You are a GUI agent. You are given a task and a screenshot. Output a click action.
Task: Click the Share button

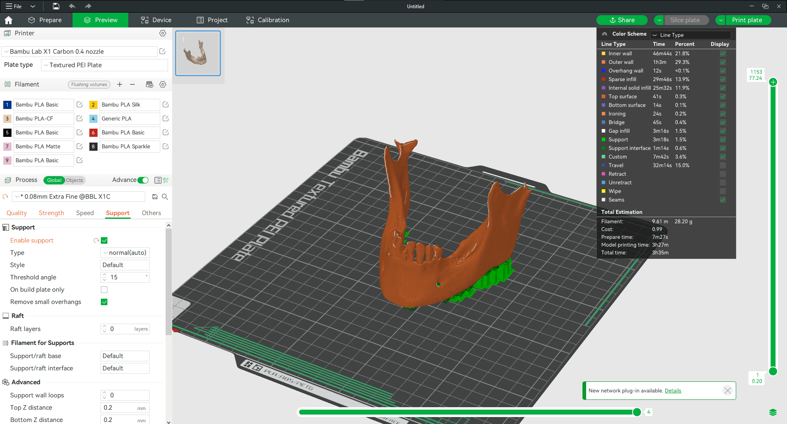[x=622, y=20]
